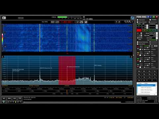Viewport: 159px width, 119px height.
Task: Click the orange tuning marker on frequency scale
Action: pos(67,91)
